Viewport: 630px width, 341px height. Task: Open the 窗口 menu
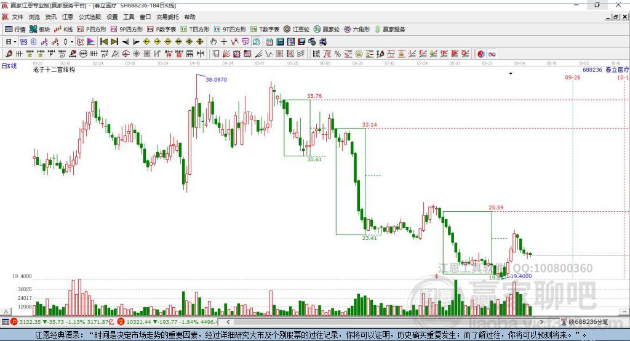coord(145,17)
